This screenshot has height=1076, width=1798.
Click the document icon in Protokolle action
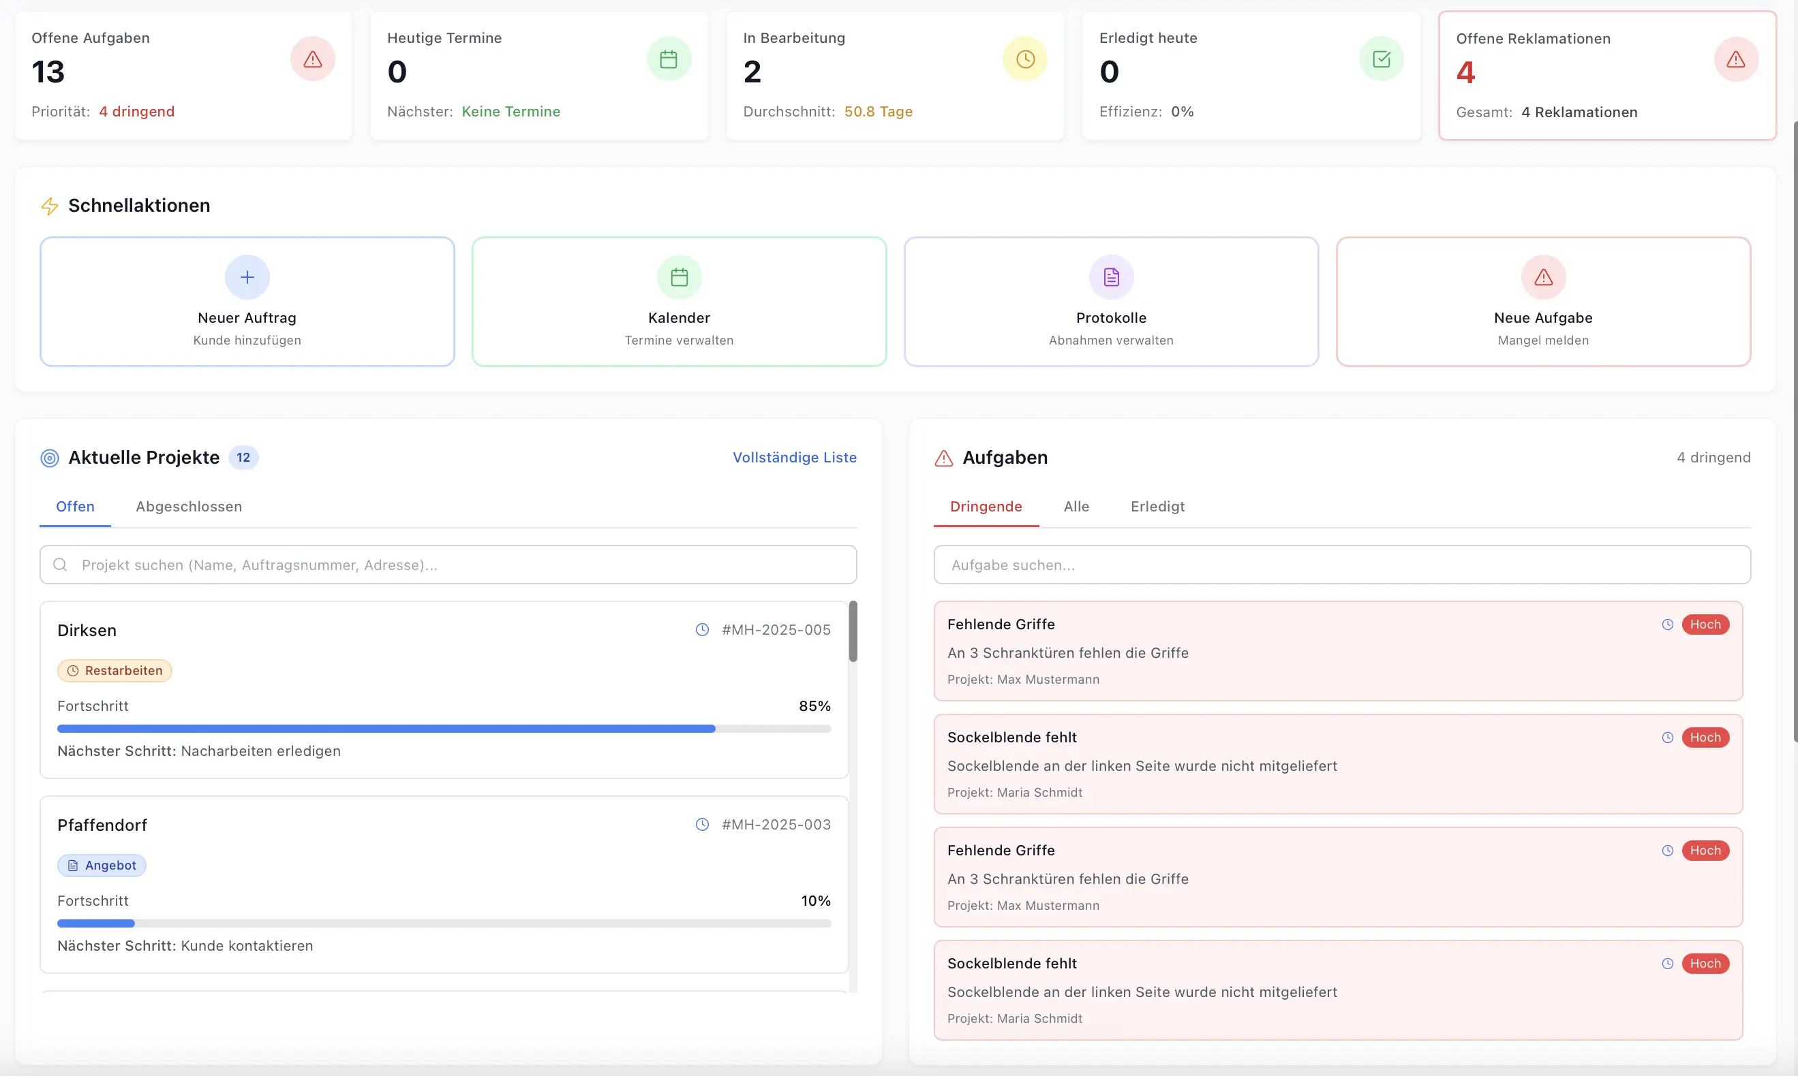coord(1111,277)
